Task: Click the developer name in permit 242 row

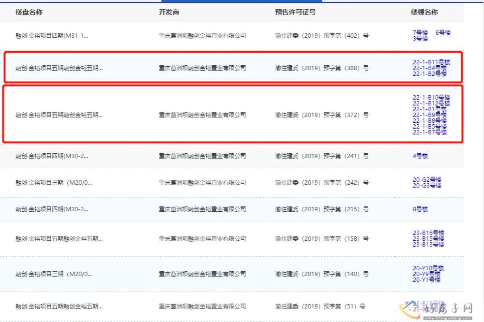Action: pyautogui.click(x=202, y=183)
